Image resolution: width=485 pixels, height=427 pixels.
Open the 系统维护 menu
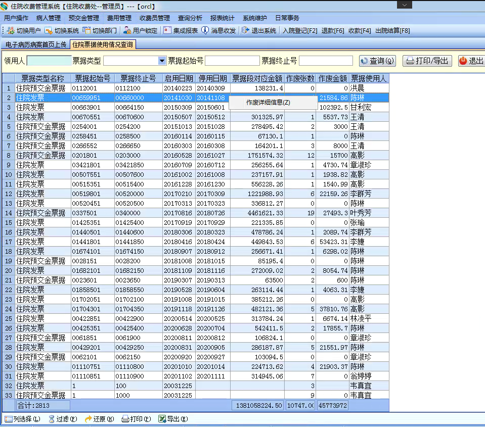254,18
